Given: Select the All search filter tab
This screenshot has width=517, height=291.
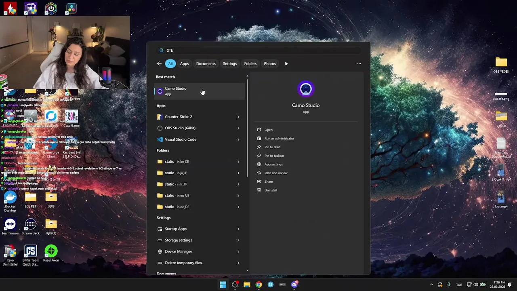Looking at the screenshot, I should point(170,63).
